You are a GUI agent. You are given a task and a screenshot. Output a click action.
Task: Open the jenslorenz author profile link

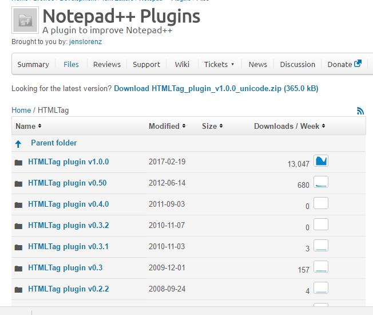click(x=86, y=42)
